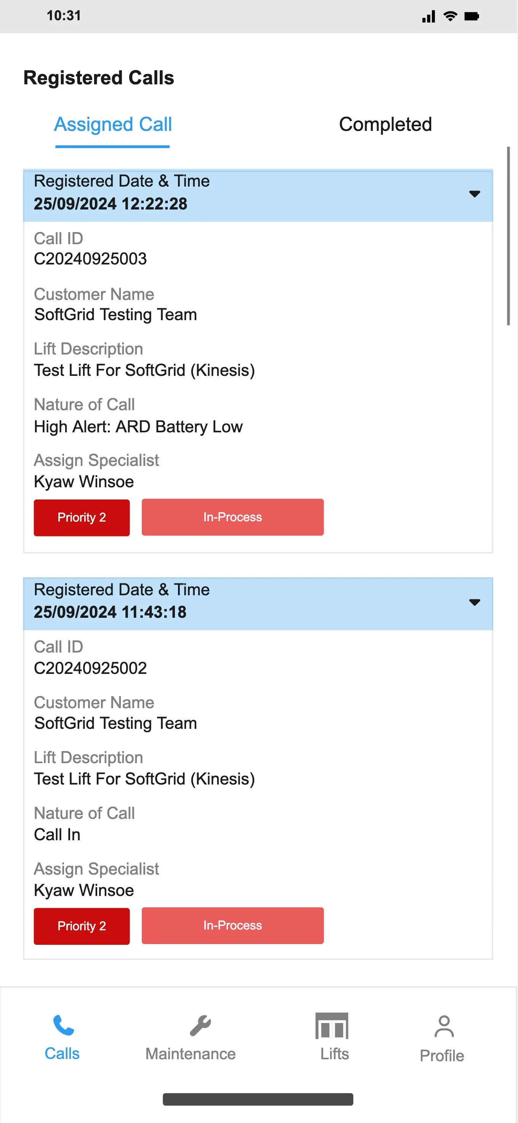Tap the Profile person icon

coord(444,1026)
